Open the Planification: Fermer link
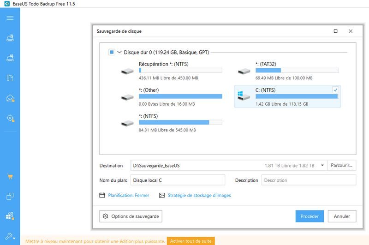 coord(129,195)
